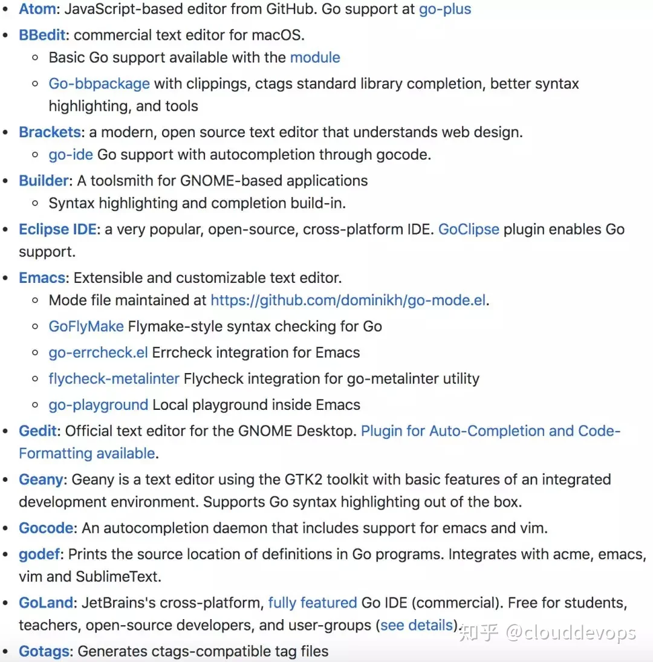
Task: Follow the flycheck-metalinter link
Action: [x=114, y=378]
